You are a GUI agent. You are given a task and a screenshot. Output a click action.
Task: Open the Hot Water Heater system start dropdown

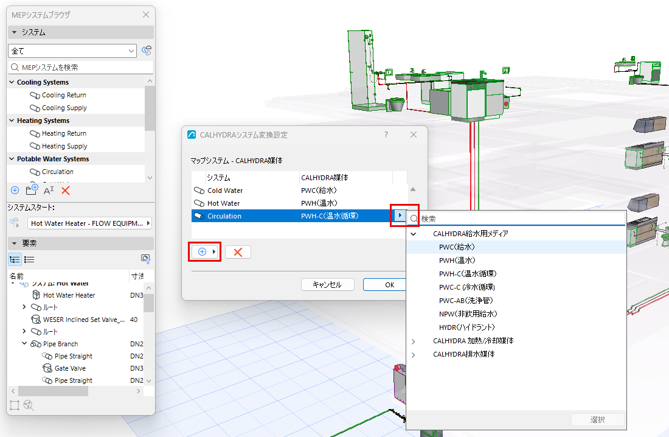(x=89, y=223)
